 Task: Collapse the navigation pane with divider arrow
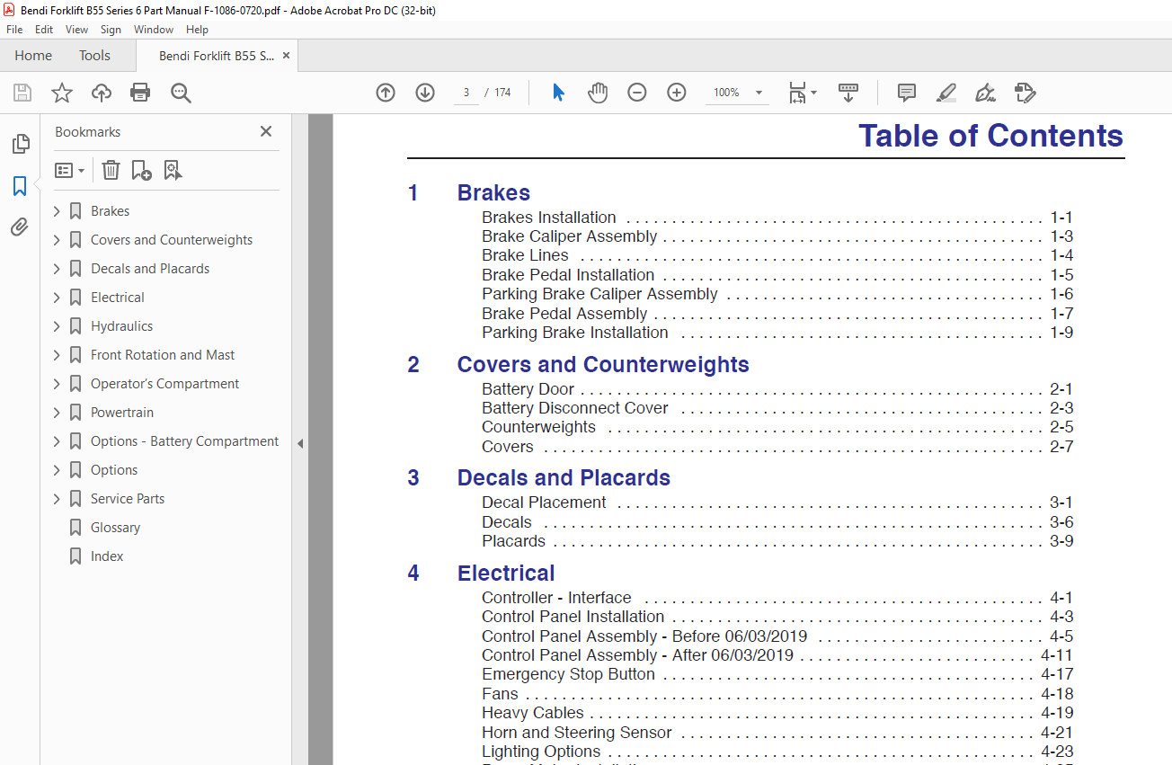[300, 443]
